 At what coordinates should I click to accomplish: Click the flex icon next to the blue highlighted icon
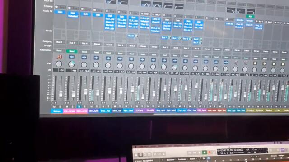pyautogui.click(x=204, y=158)
